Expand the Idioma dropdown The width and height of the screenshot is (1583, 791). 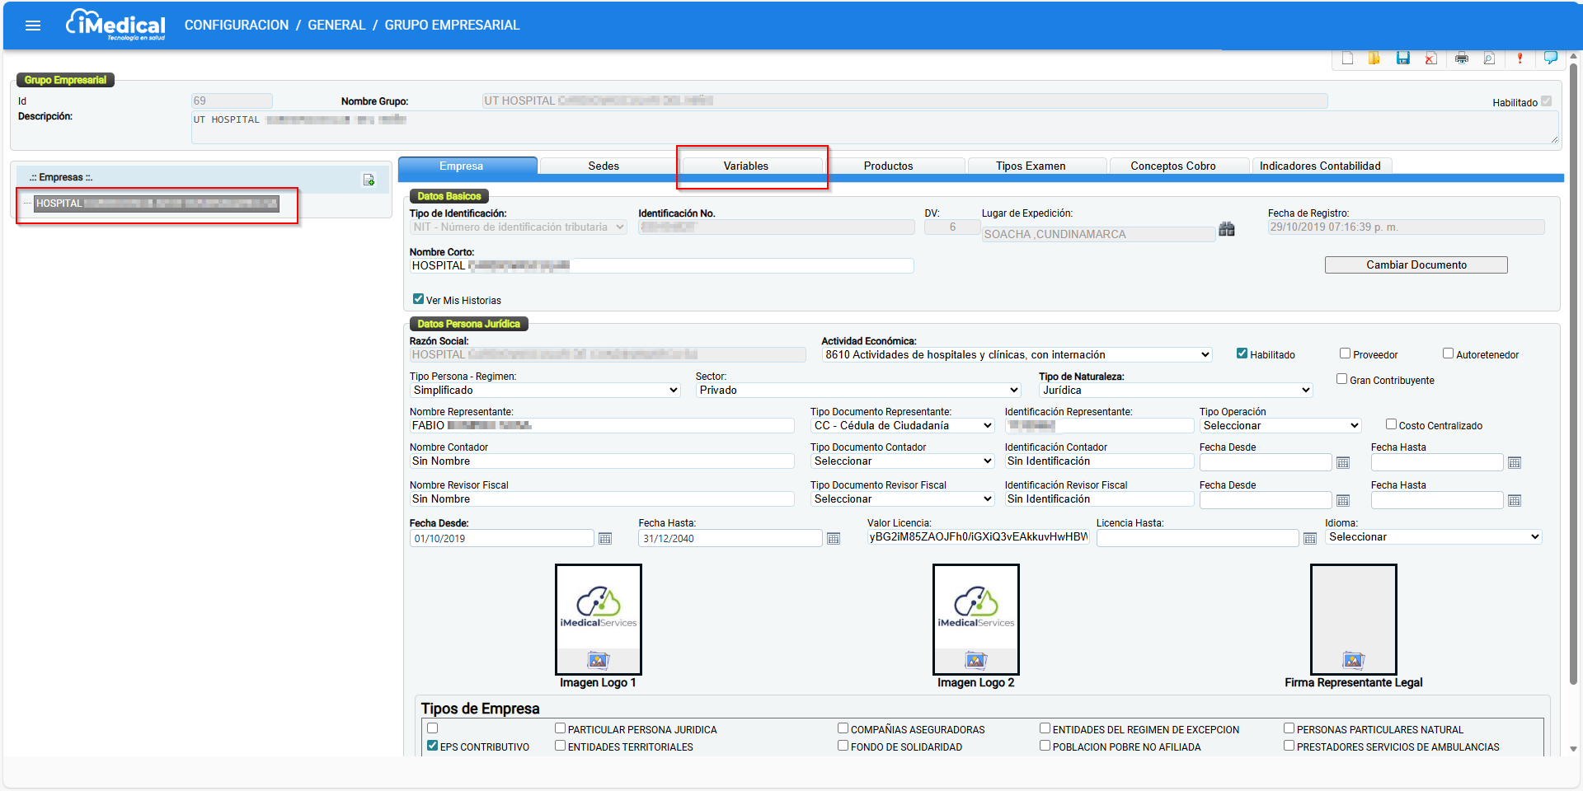point(1434,537)
